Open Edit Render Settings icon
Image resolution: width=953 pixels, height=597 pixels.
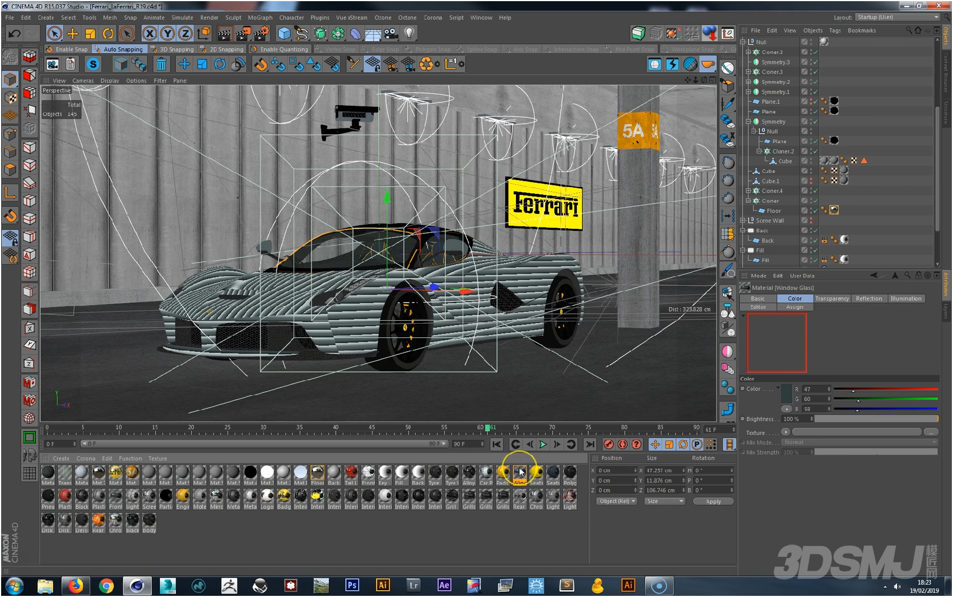pos(261,34)
